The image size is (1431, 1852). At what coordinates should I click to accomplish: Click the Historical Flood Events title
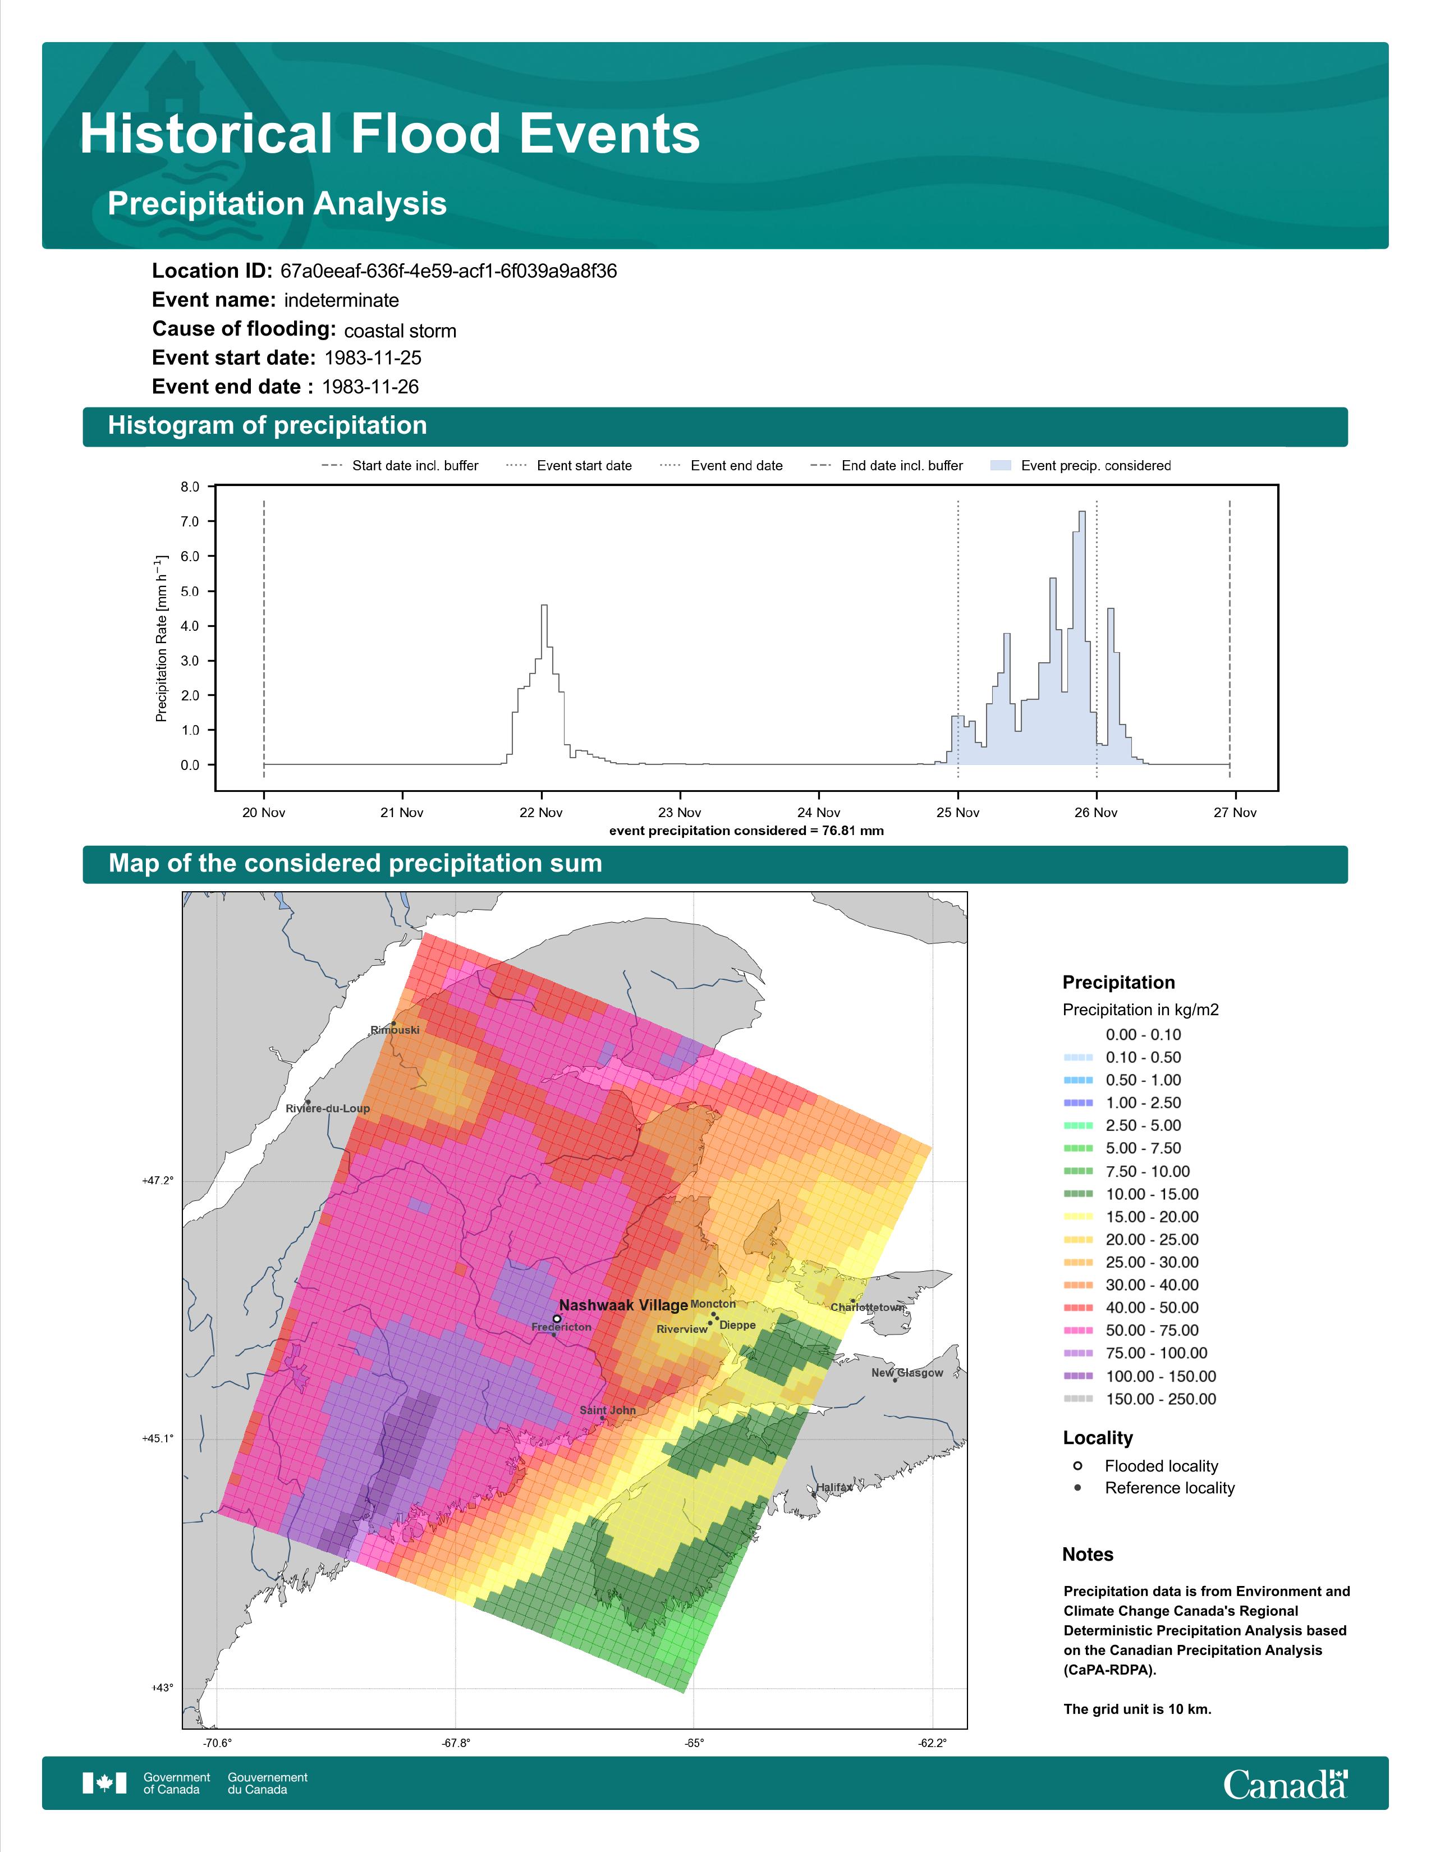click(390, 134)
